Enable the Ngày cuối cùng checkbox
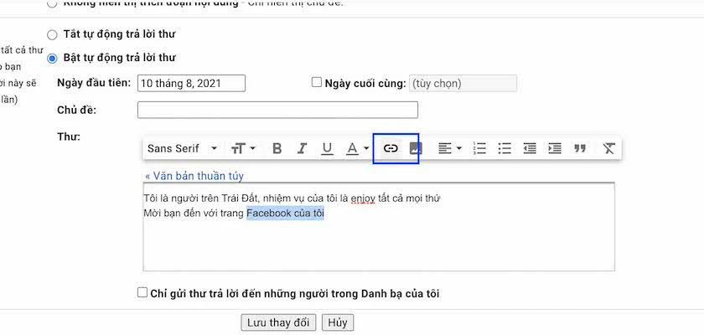 [x=317, y=83]
